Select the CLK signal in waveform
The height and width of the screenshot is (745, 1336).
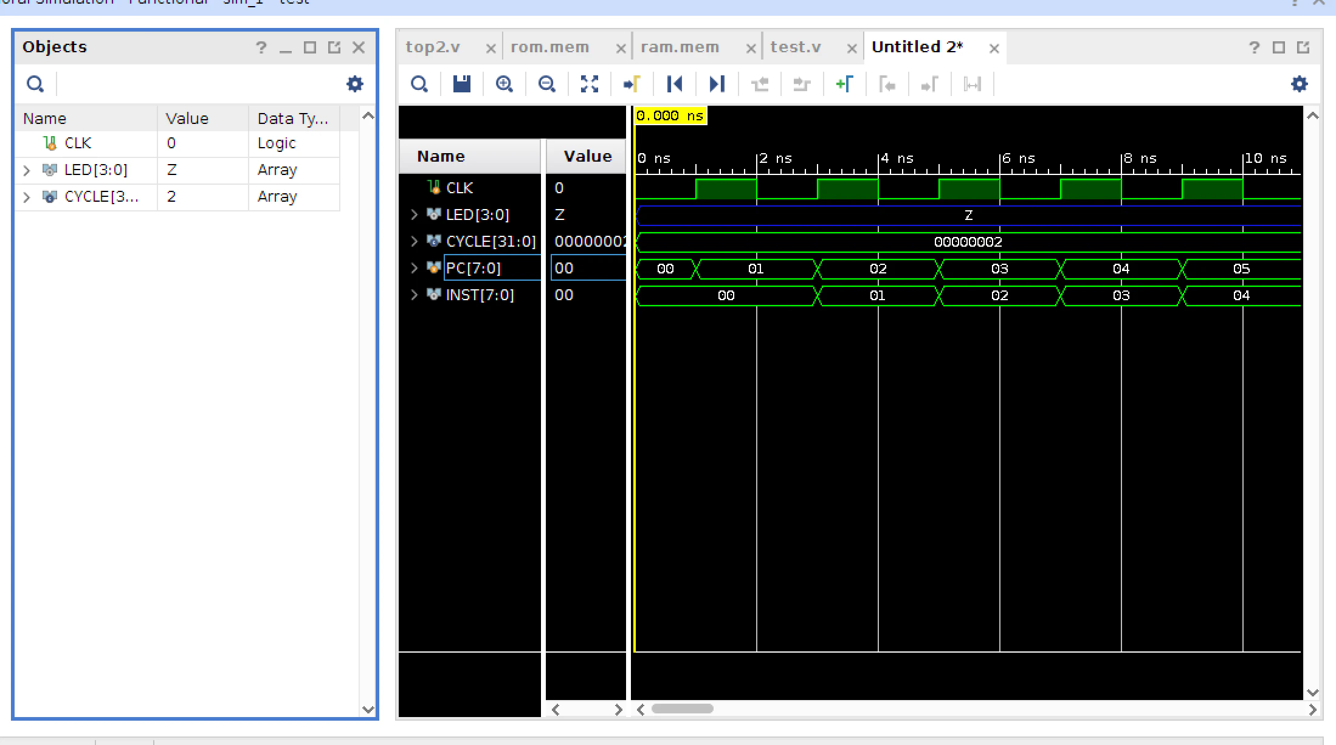coord(459,188)
